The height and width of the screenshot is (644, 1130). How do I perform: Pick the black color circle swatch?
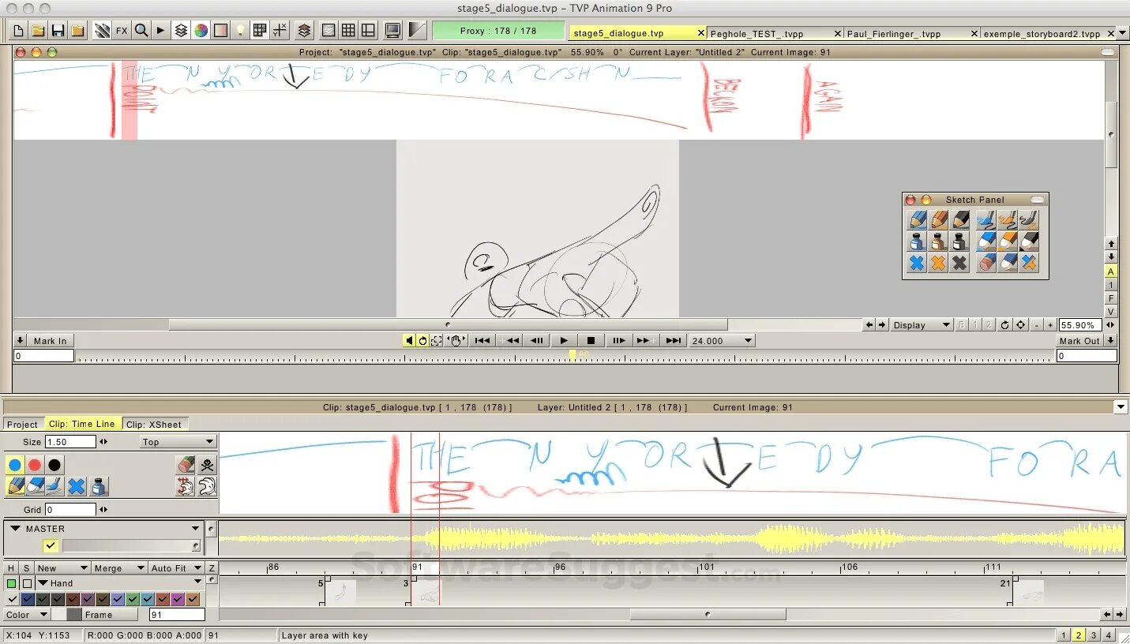coord(54,464)
